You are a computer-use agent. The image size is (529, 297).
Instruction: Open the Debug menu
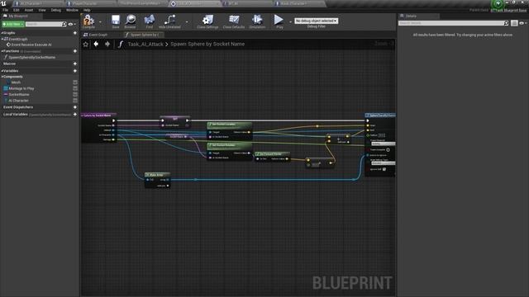pos(55,10)
